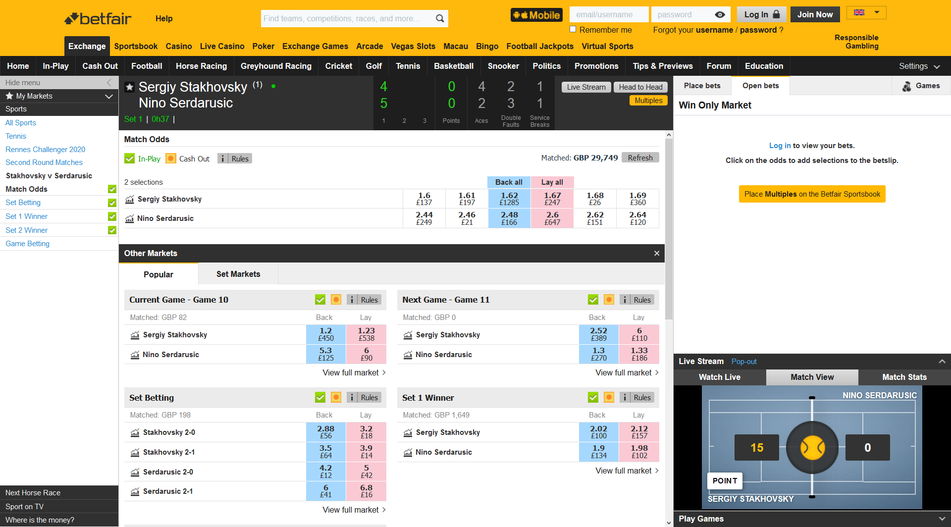The width and height of the screenshot is (951, 527).
Task: Open the Sportsbook product tab
Action: [x=136, y=46]
